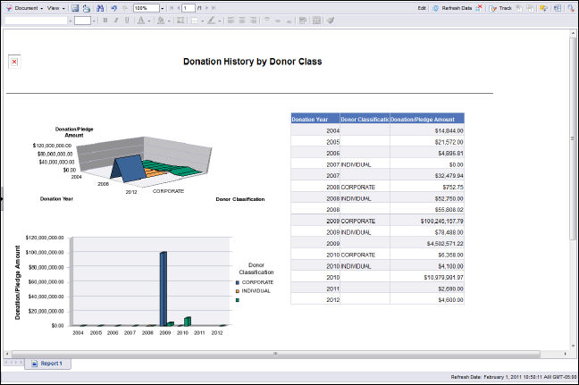Click the Print icon in toolbar
This screenshot has width=579, height=385.
point(86,7)
